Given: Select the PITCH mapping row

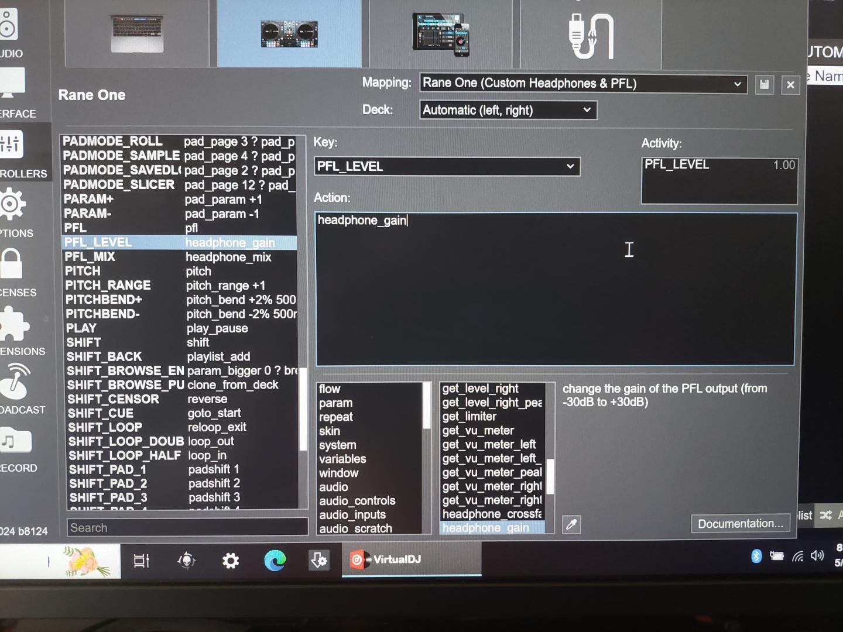Looking at the screenshot, I should [179, 271].
